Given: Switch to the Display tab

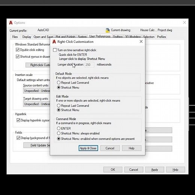Looking at the screenshot, I should pos(27,37).
